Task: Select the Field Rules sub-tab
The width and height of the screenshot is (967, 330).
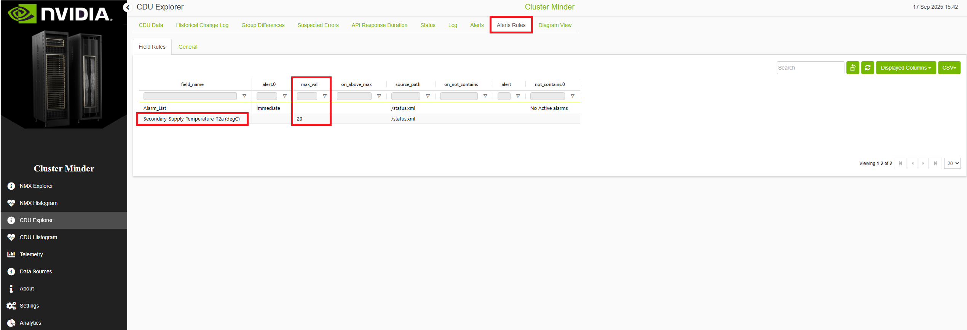Action: tap(152, 47)
